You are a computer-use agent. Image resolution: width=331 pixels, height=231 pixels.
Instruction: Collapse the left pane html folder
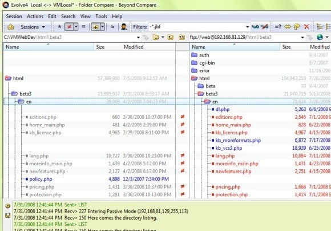(x=8, y=78)
